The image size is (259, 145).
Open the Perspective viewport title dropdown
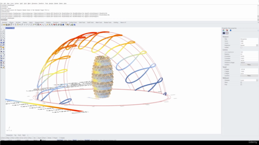pos(14,28)
